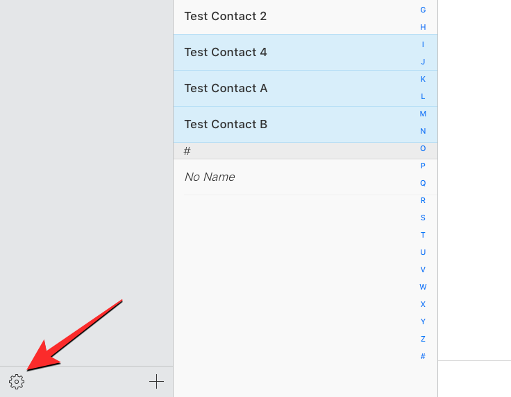511x397 pixels.
Task: Click the plus add contact icon
Action: tap(157, 381)
